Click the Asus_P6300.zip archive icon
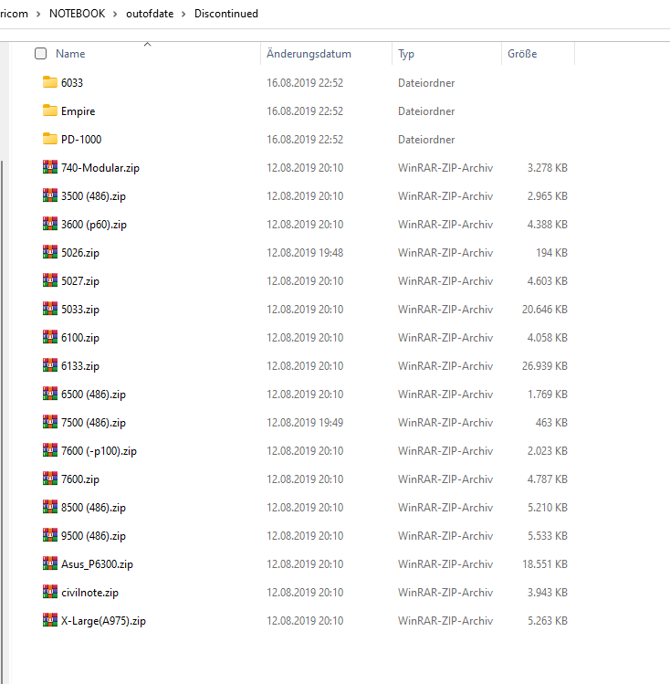Screen dimensions: 670x684 click(50, 564)
